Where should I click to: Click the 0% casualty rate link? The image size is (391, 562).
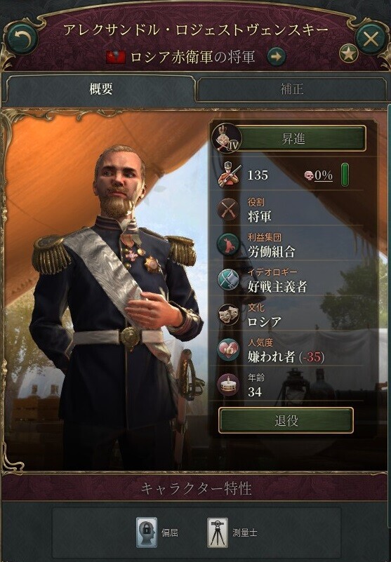click(323, 175)
